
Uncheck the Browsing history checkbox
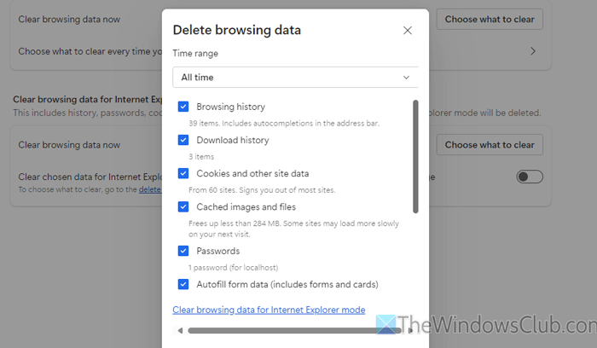(x=183, y=107)
